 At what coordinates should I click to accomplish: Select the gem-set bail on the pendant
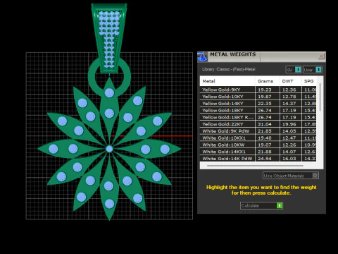(109, 37)
